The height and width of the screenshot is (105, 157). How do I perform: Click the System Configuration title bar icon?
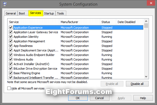[5, 4]
